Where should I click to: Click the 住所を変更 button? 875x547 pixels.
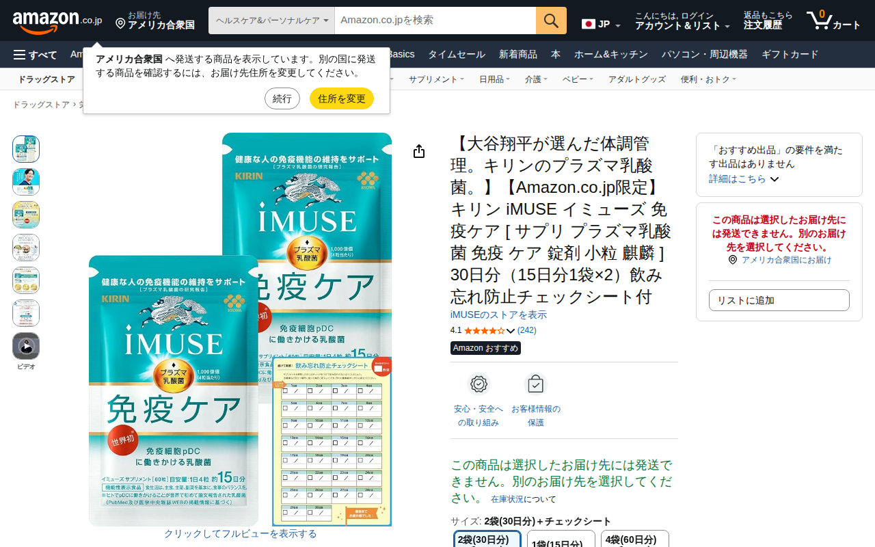342,98
